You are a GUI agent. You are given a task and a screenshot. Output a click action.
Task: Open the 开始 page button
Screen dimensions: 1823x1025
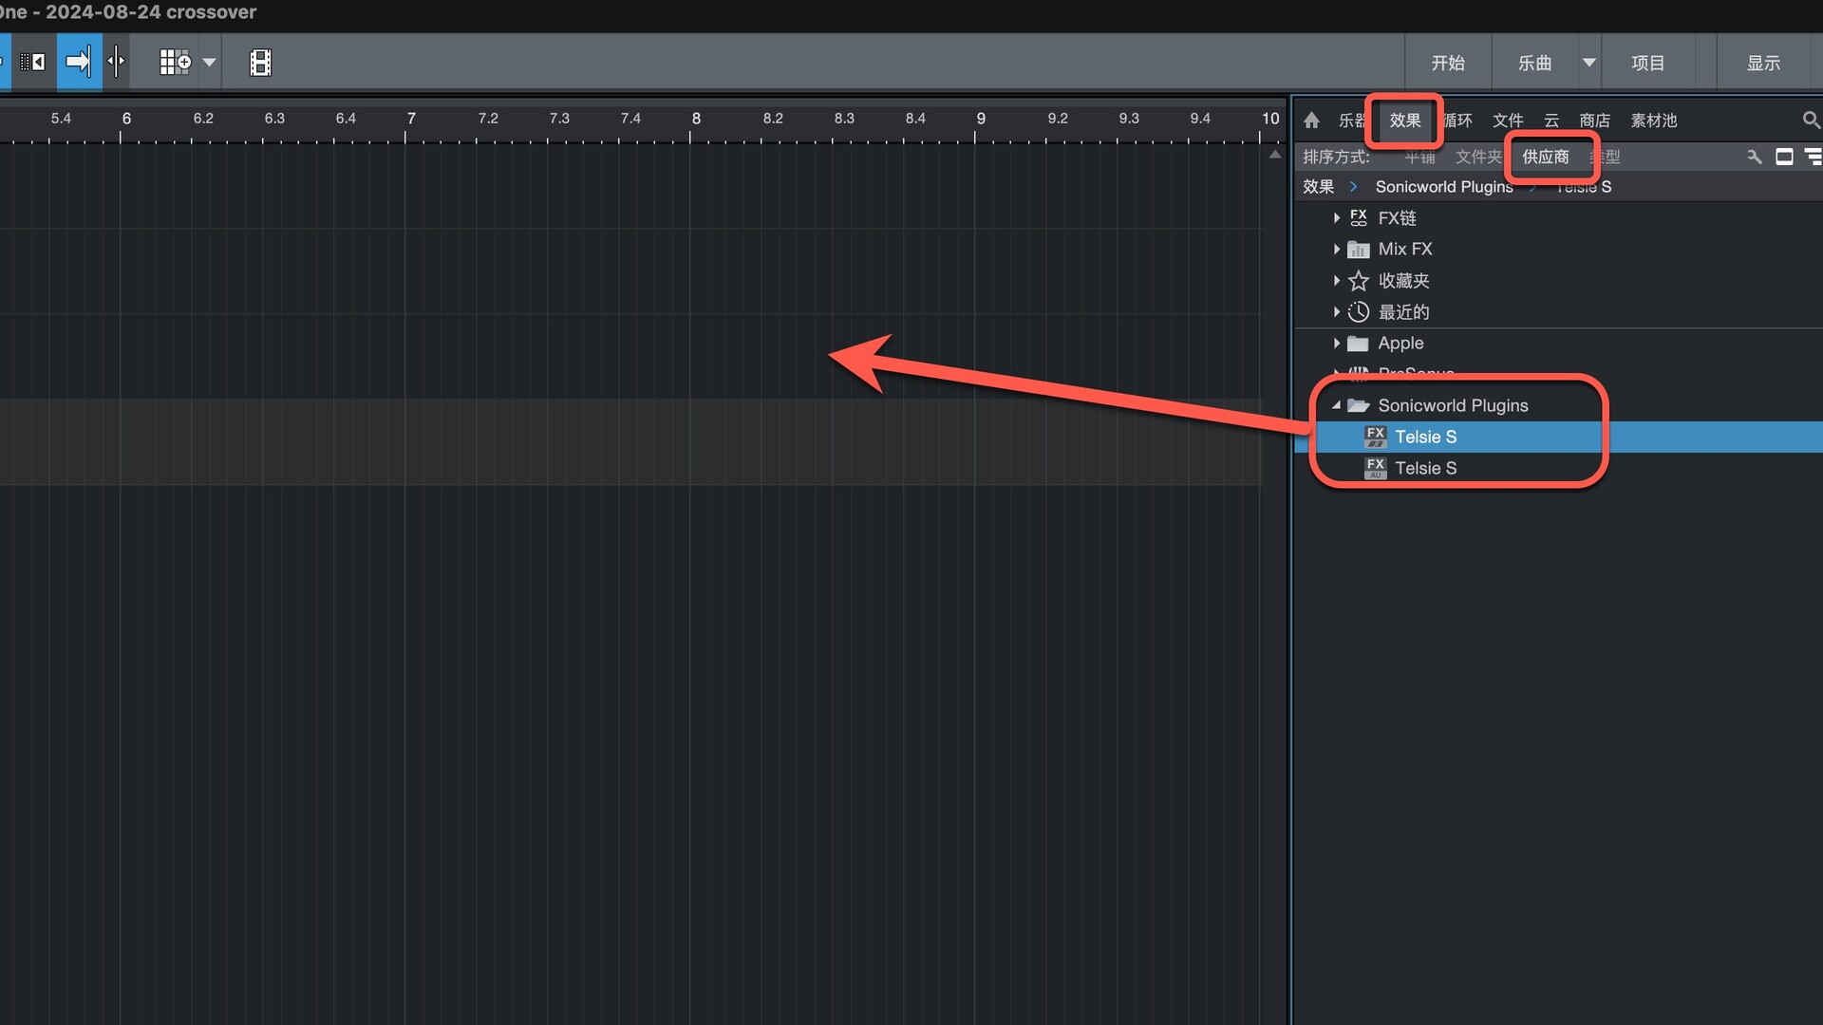point(1447,63)
